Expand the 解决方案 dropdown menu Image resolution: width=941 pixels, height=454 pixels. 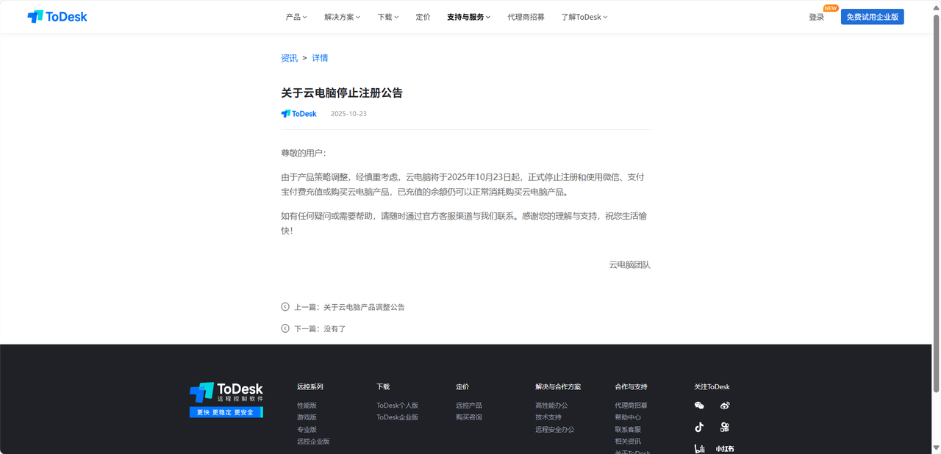point(342,17)
